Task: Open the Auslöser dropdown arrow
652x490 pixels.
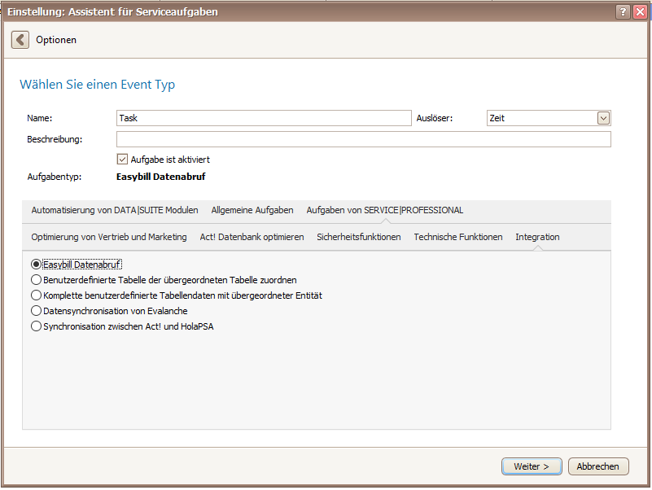Action: tap(603, 118)
